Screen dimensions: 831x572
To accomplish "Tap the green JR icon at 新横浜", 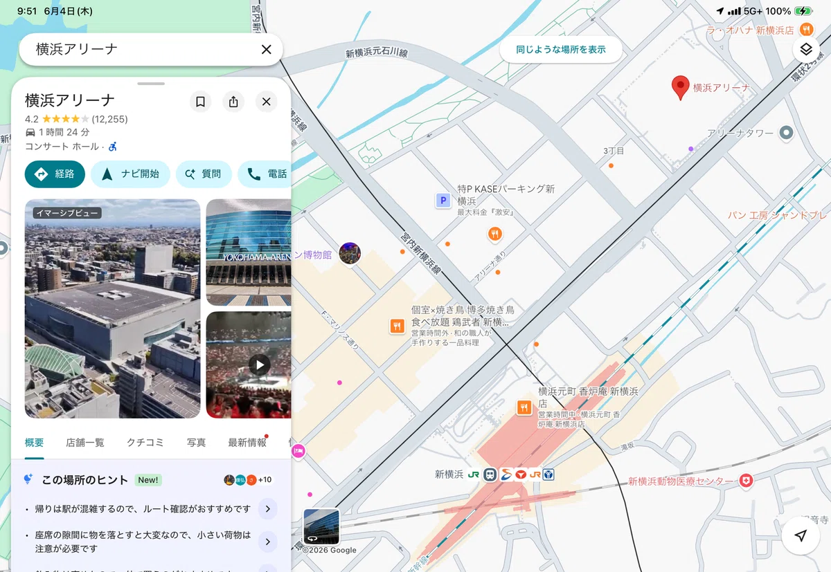I will click(474, 474).
